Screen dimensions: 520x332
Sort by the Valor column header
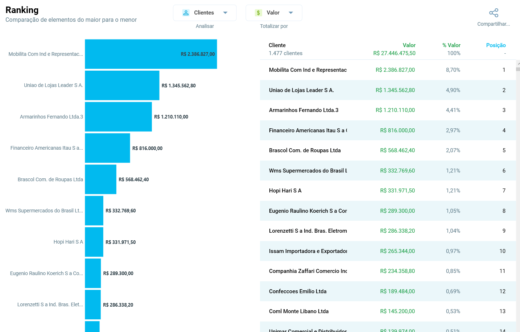(x=409, y=45)
